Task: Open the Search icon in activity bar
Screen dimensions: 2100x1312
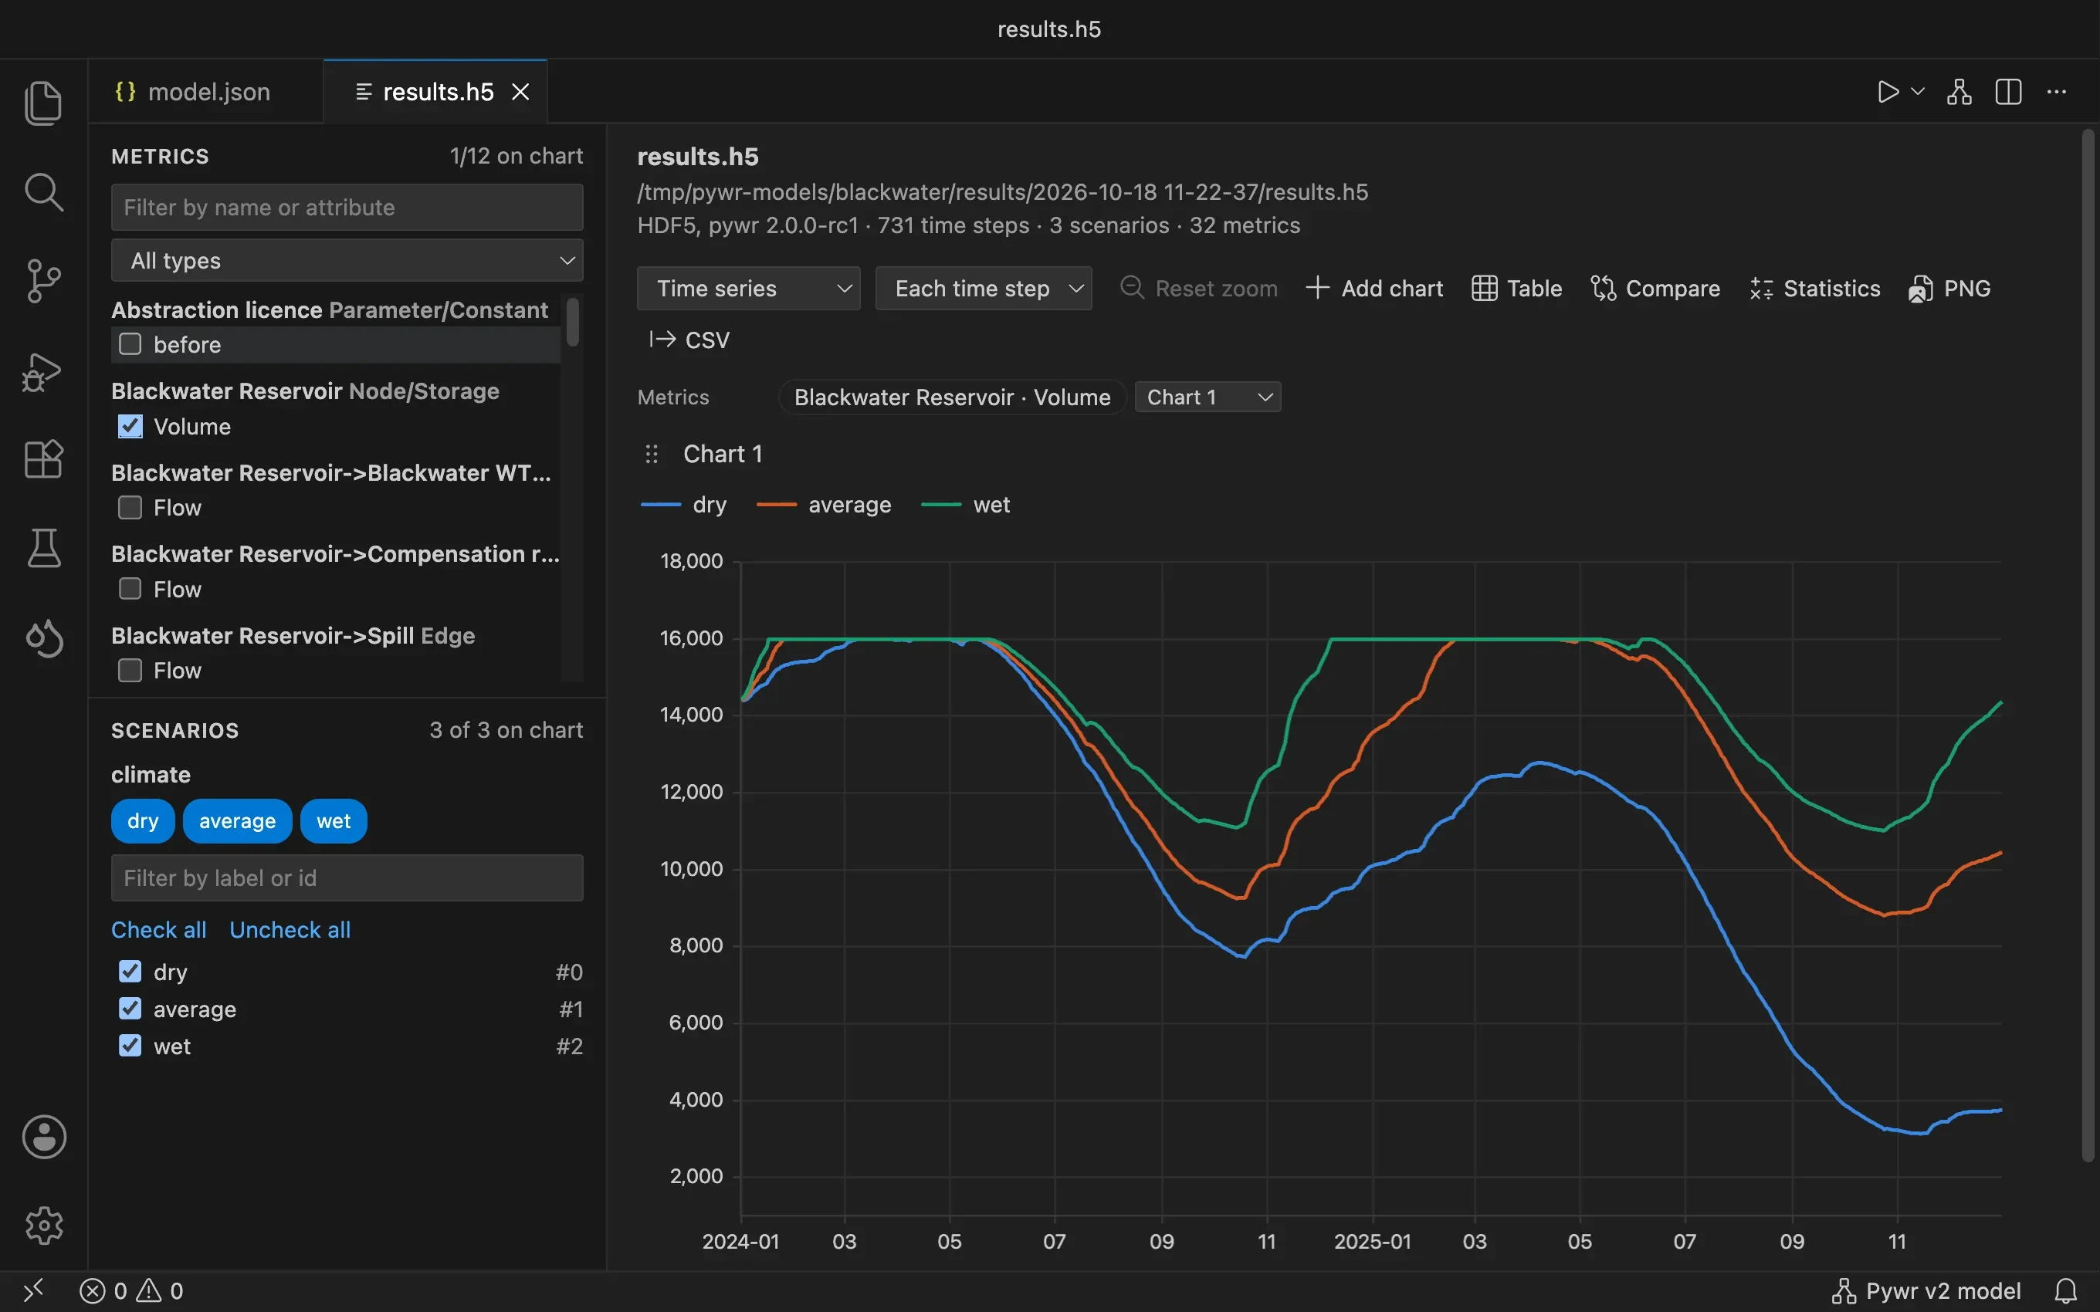Action: coord(43,191)
